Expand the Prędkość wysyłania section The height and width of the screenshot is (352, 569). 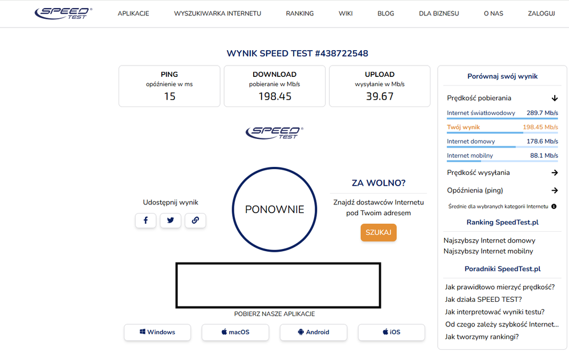point(554,173)
